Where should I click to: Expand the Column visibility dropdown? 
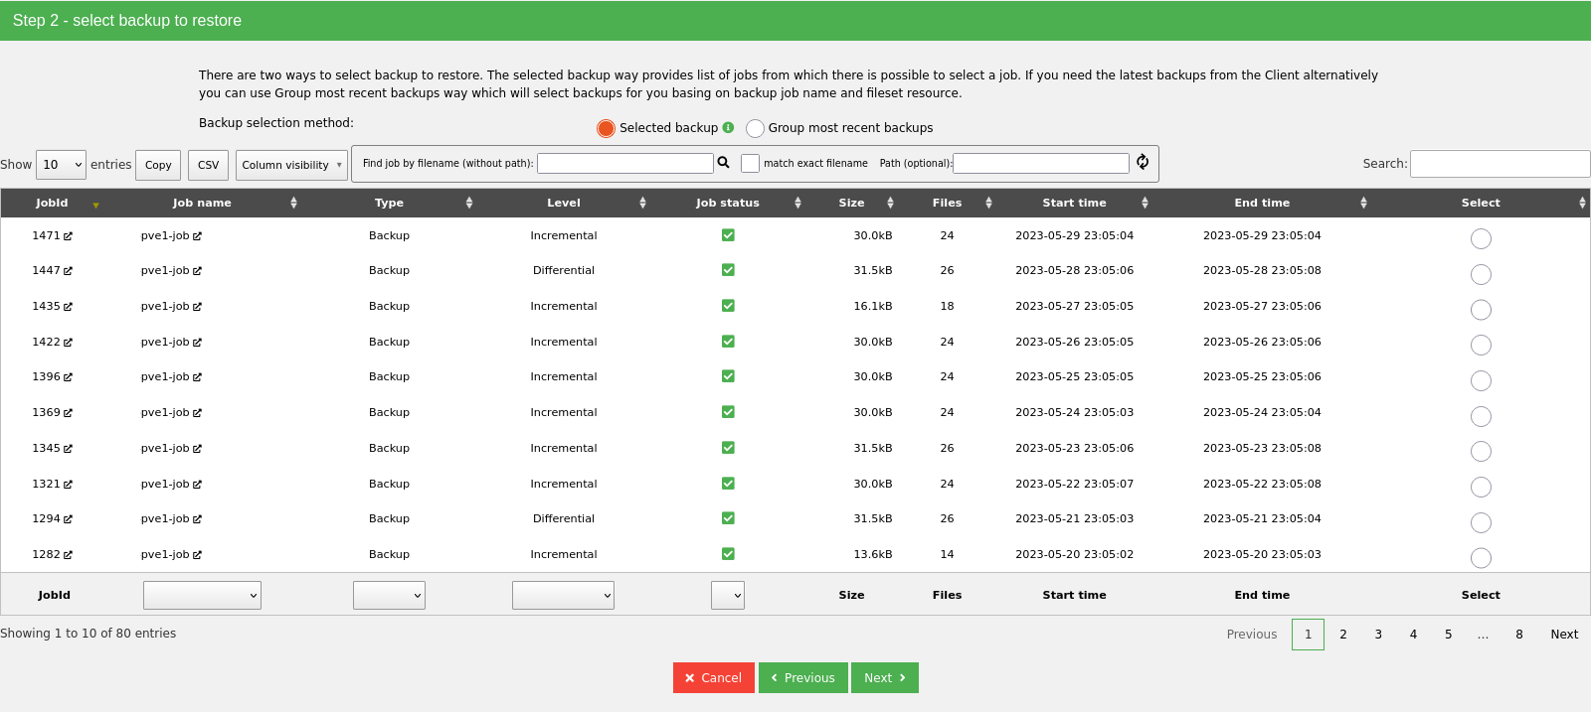291,165
